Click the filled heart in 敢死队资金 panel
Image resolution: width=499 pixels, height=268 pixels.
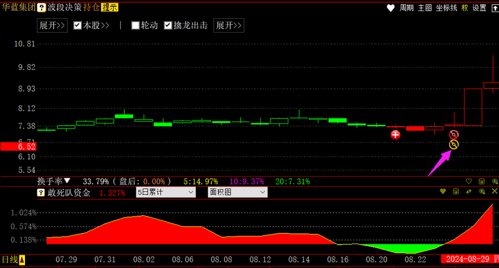[442, 192]
